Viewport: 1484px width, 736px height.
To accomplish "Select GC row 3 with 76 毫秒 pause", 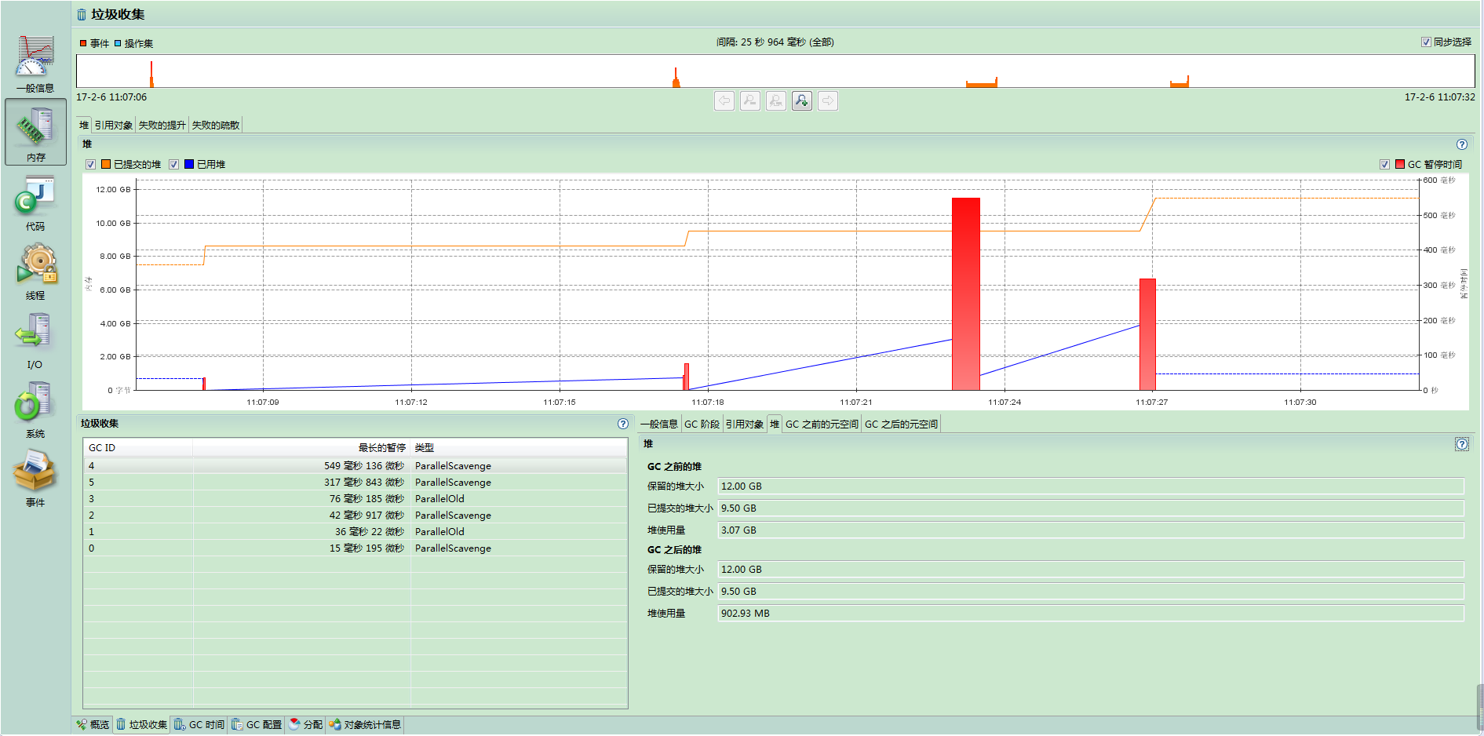I will click(356, 499).
